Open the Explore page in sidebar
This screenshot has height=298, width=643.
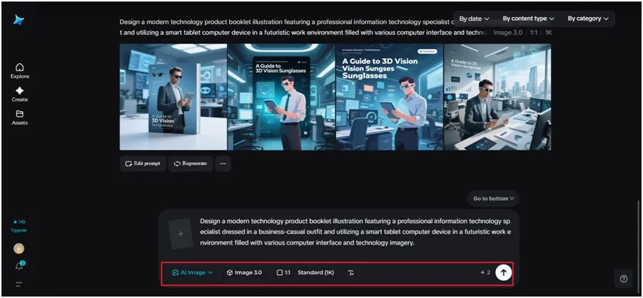[19, 70]
